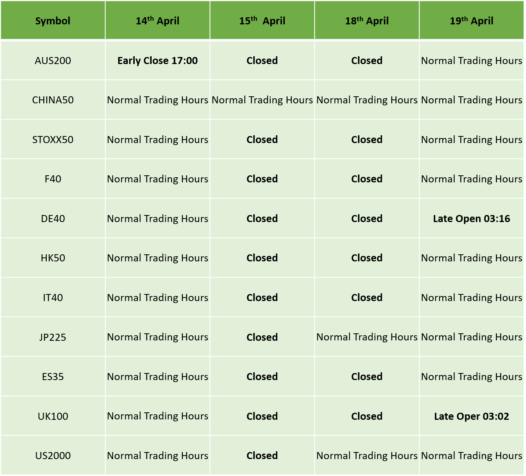Select the IT40 symbol cell
The width and height of the screenshot is (526, 476).
coord(53,298)
